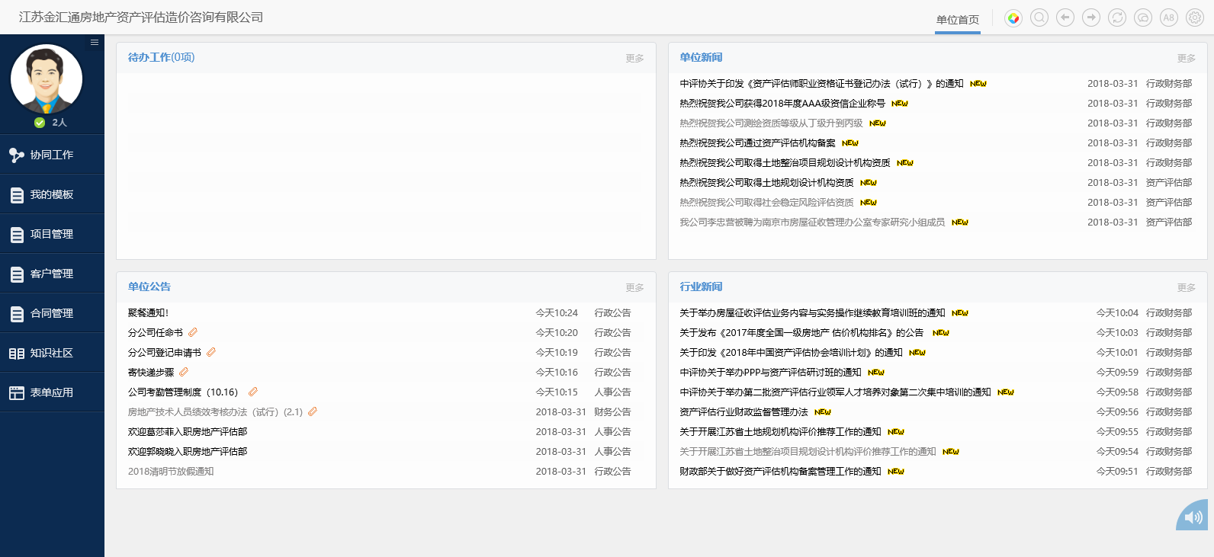Click the colorful theme picker icon

tap(1013, 18)
